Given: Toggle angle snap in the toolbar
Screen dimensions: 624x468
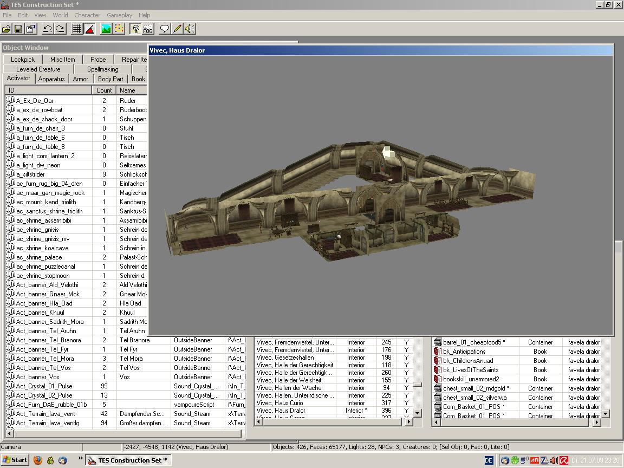Looking at the screenshot, I should click(89, 29).
